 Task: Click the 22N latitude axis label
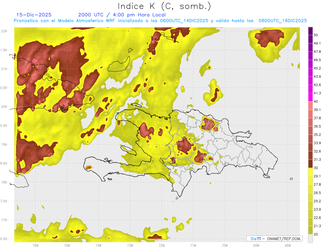coord(4,31)
